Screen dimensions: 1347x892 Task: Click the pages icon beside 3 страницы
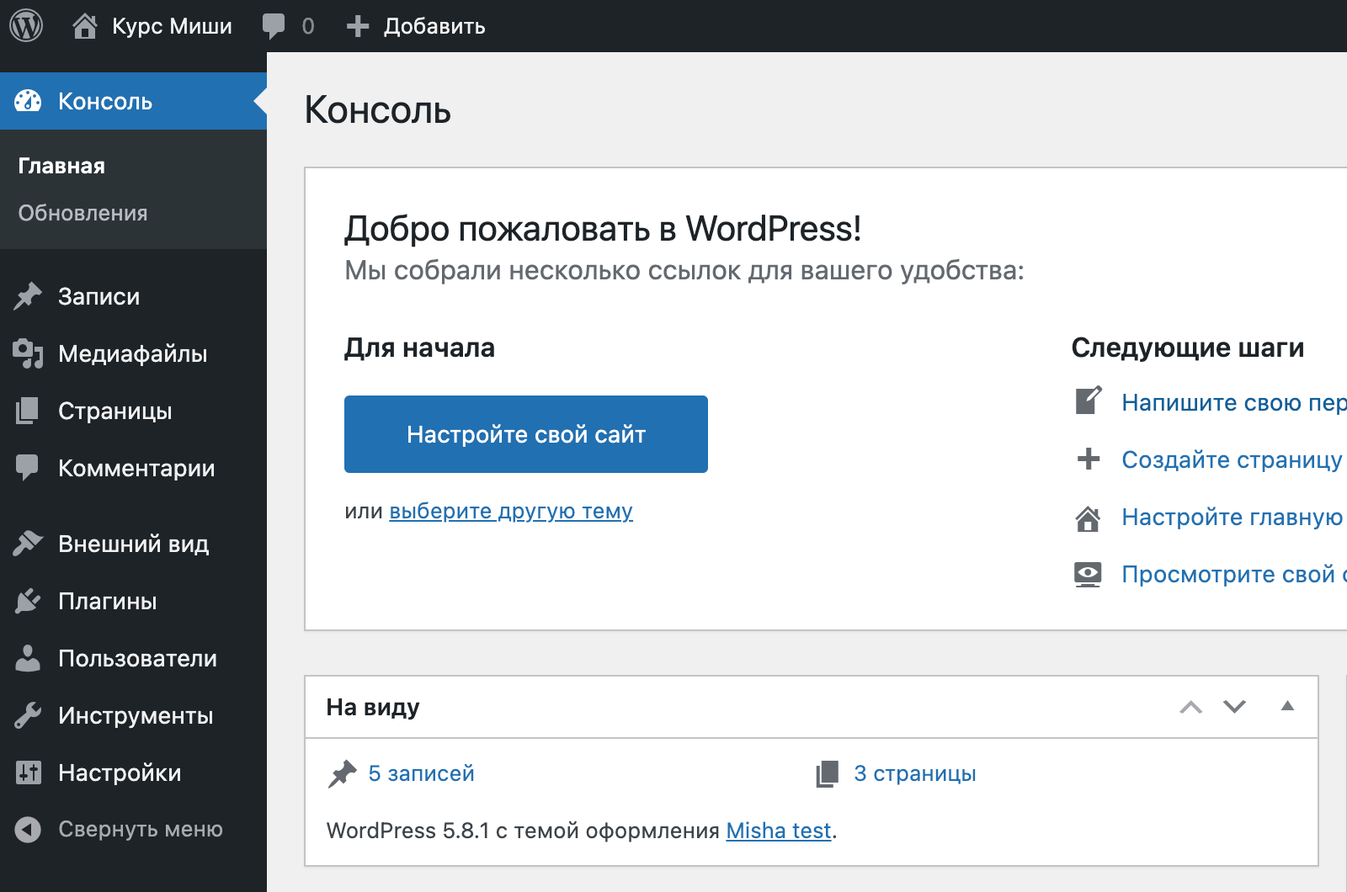(x=828, y=773)
